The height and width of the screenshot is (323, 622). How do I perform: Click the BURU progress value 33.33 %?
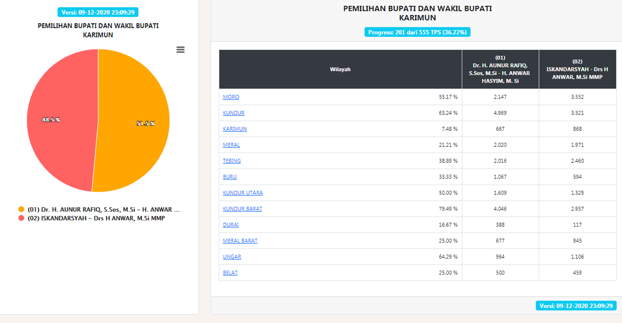(x=448, y=177)
